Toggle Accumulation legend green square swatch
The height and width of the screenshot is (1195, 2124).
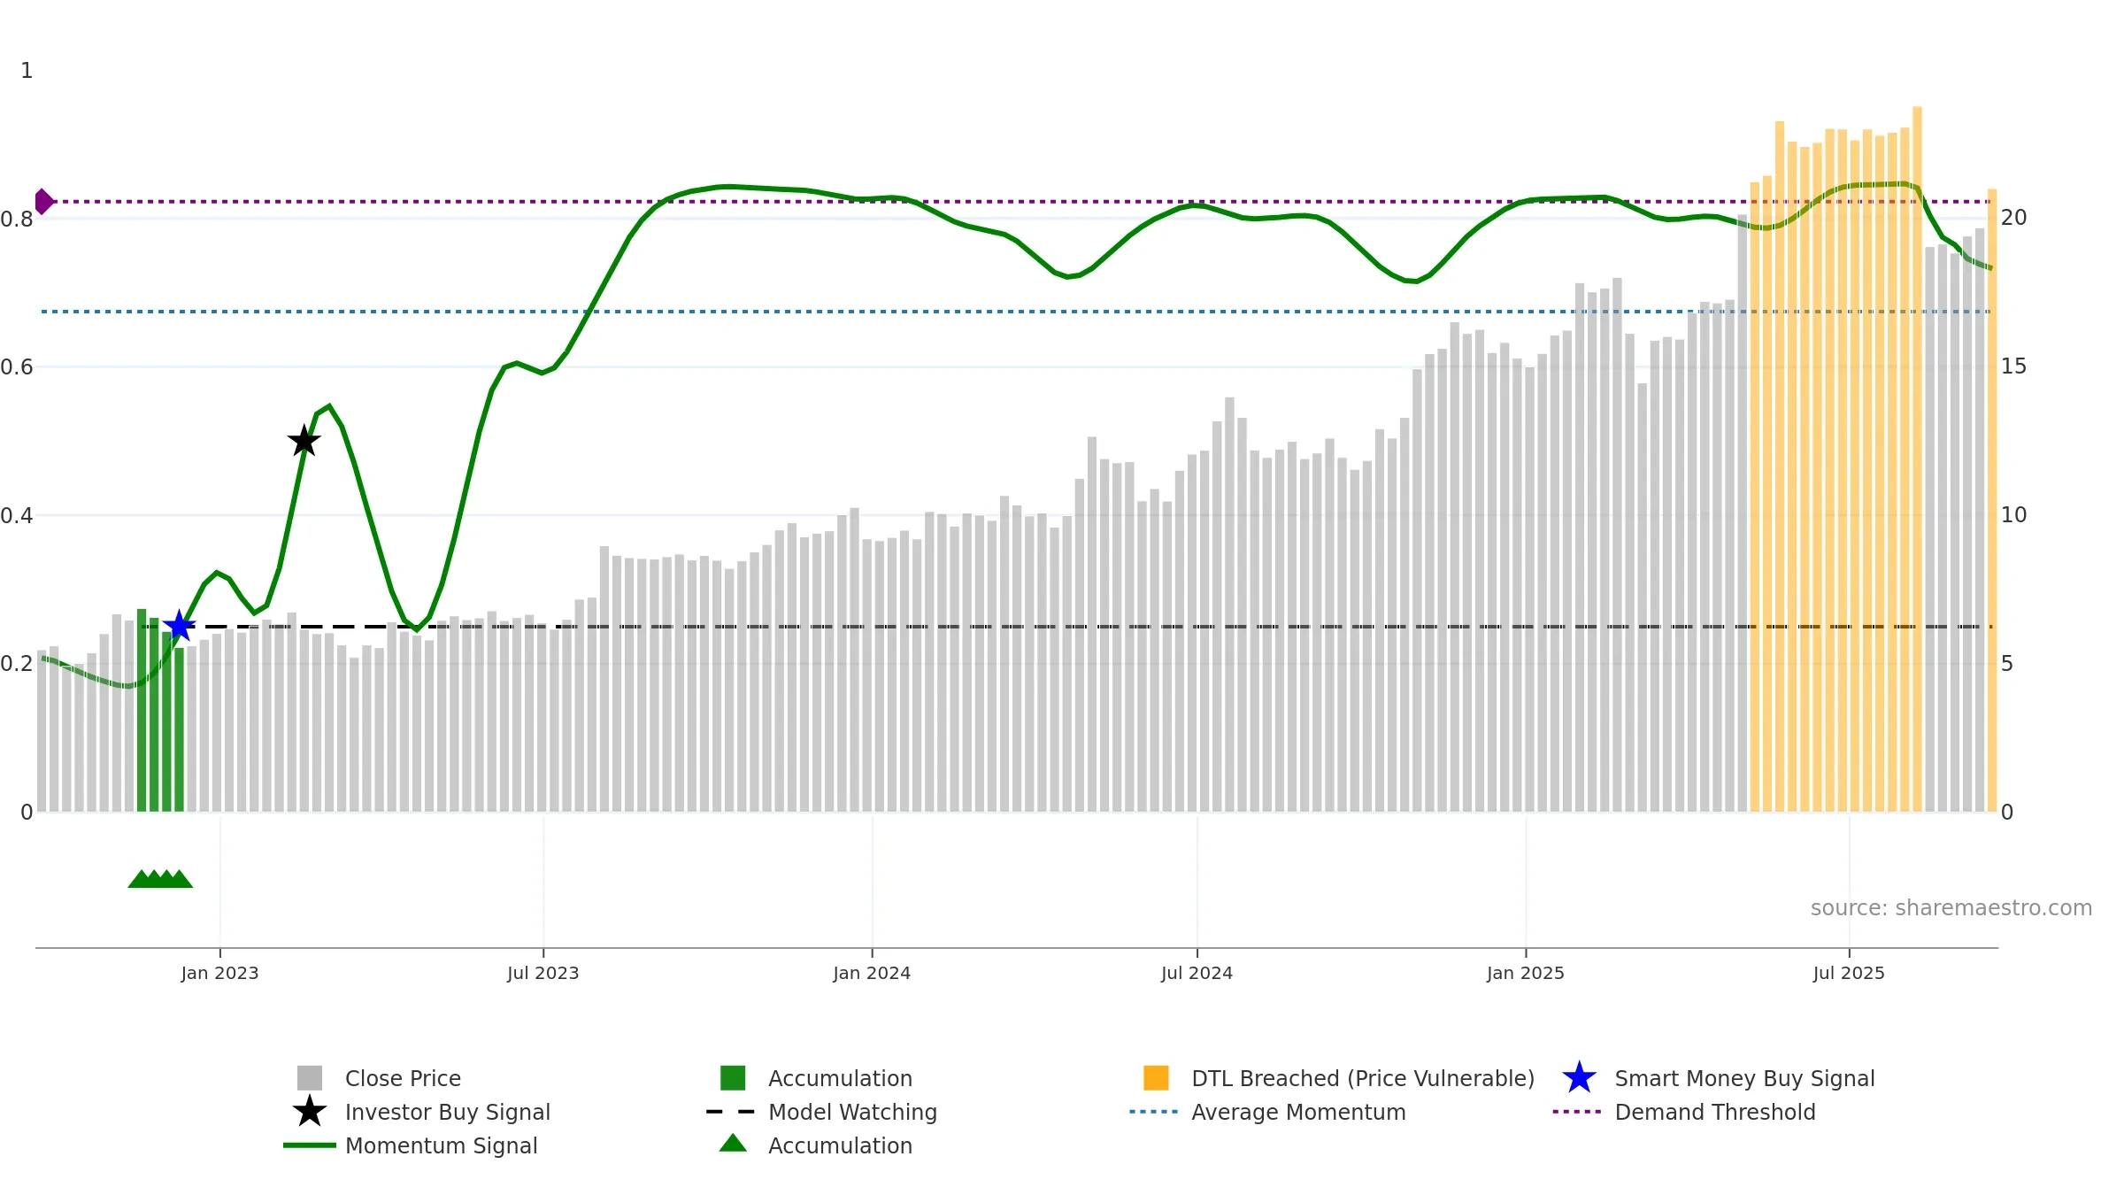pyautogui.click(x=733, y=1078)
